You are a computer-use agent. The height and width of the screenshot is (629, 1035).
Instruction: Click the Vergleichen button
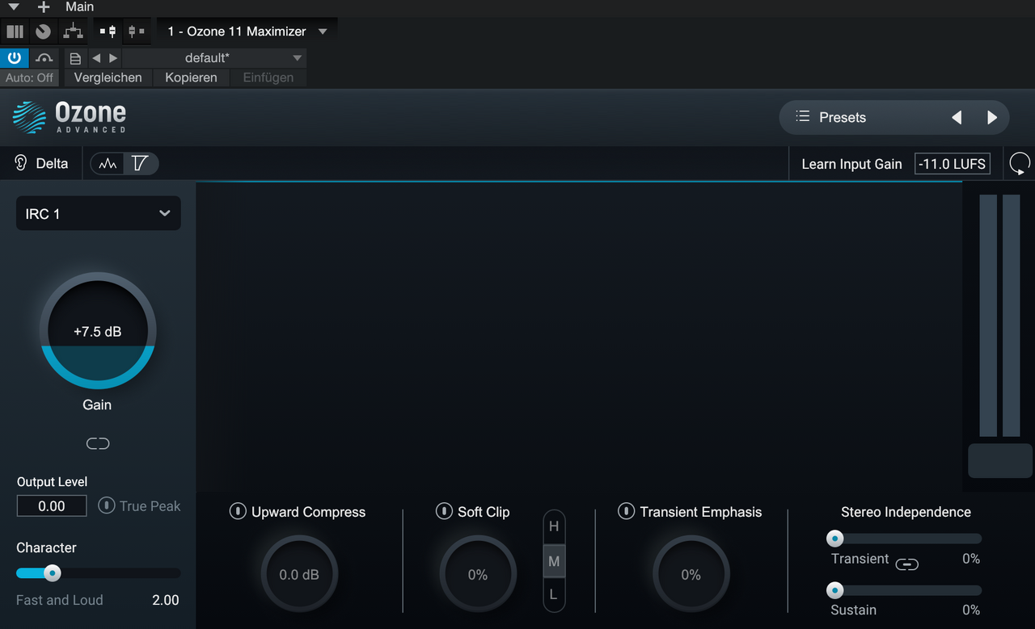108,78
